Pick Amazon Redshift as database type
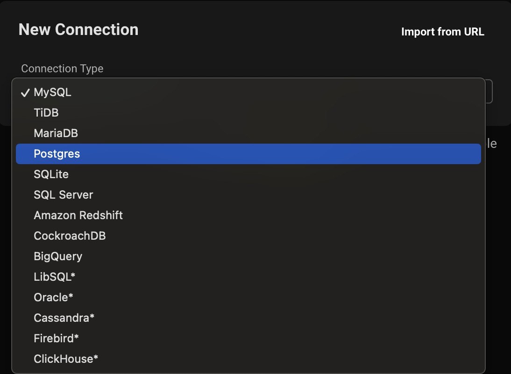This screenshot has height=374, width=511. point(78,215)
